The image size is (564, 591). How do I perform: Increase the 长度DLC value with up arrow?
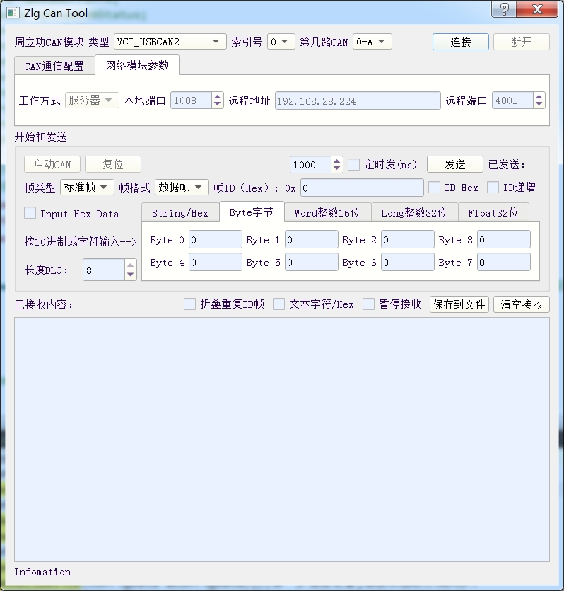130,265
